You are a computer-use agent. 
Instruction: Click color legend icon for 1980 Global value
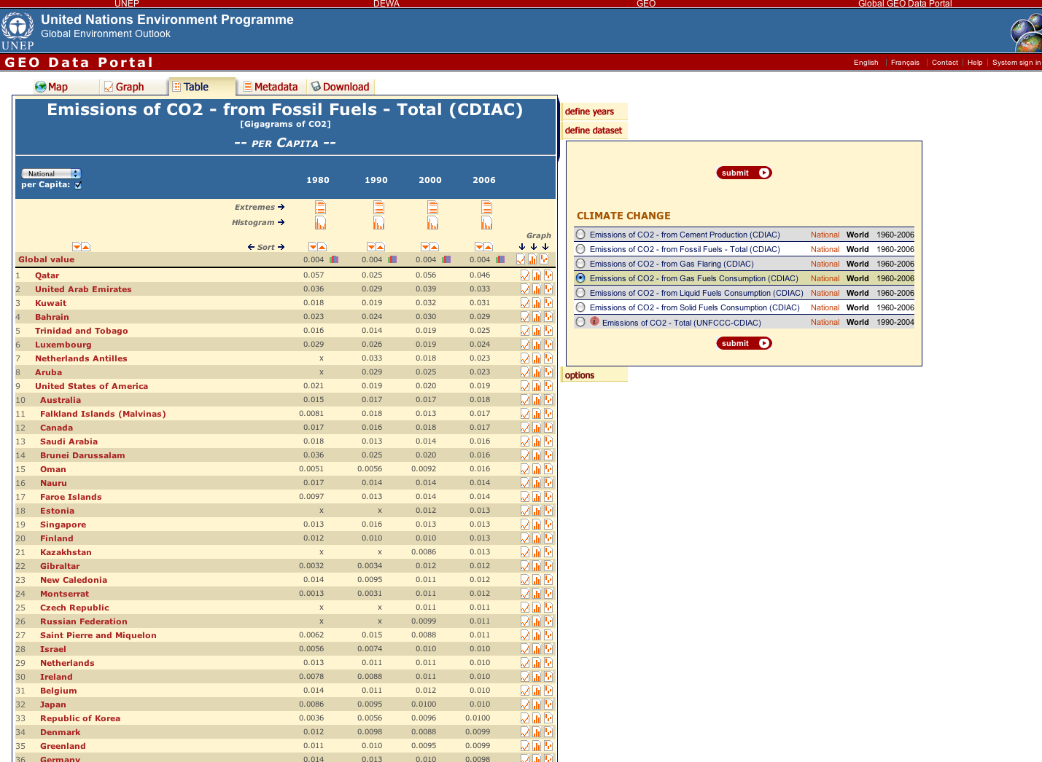[x=334, y=259]
